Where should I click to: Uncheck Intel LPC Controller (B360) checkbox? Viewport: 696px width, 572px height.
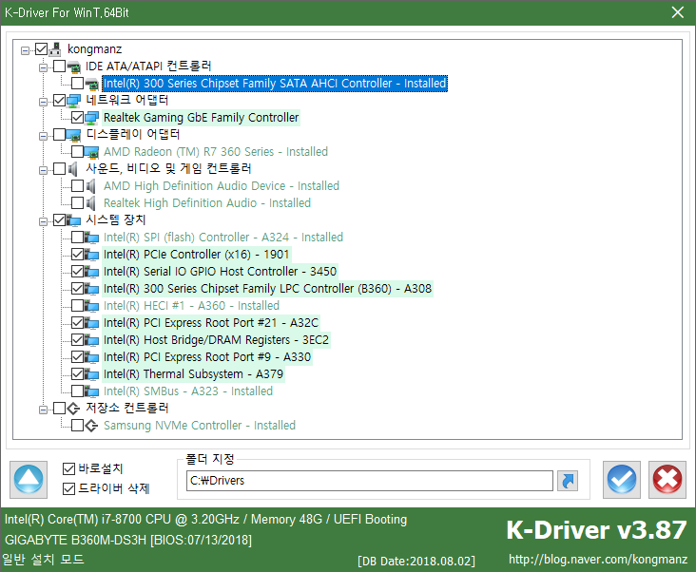click(x=77, y=288)
